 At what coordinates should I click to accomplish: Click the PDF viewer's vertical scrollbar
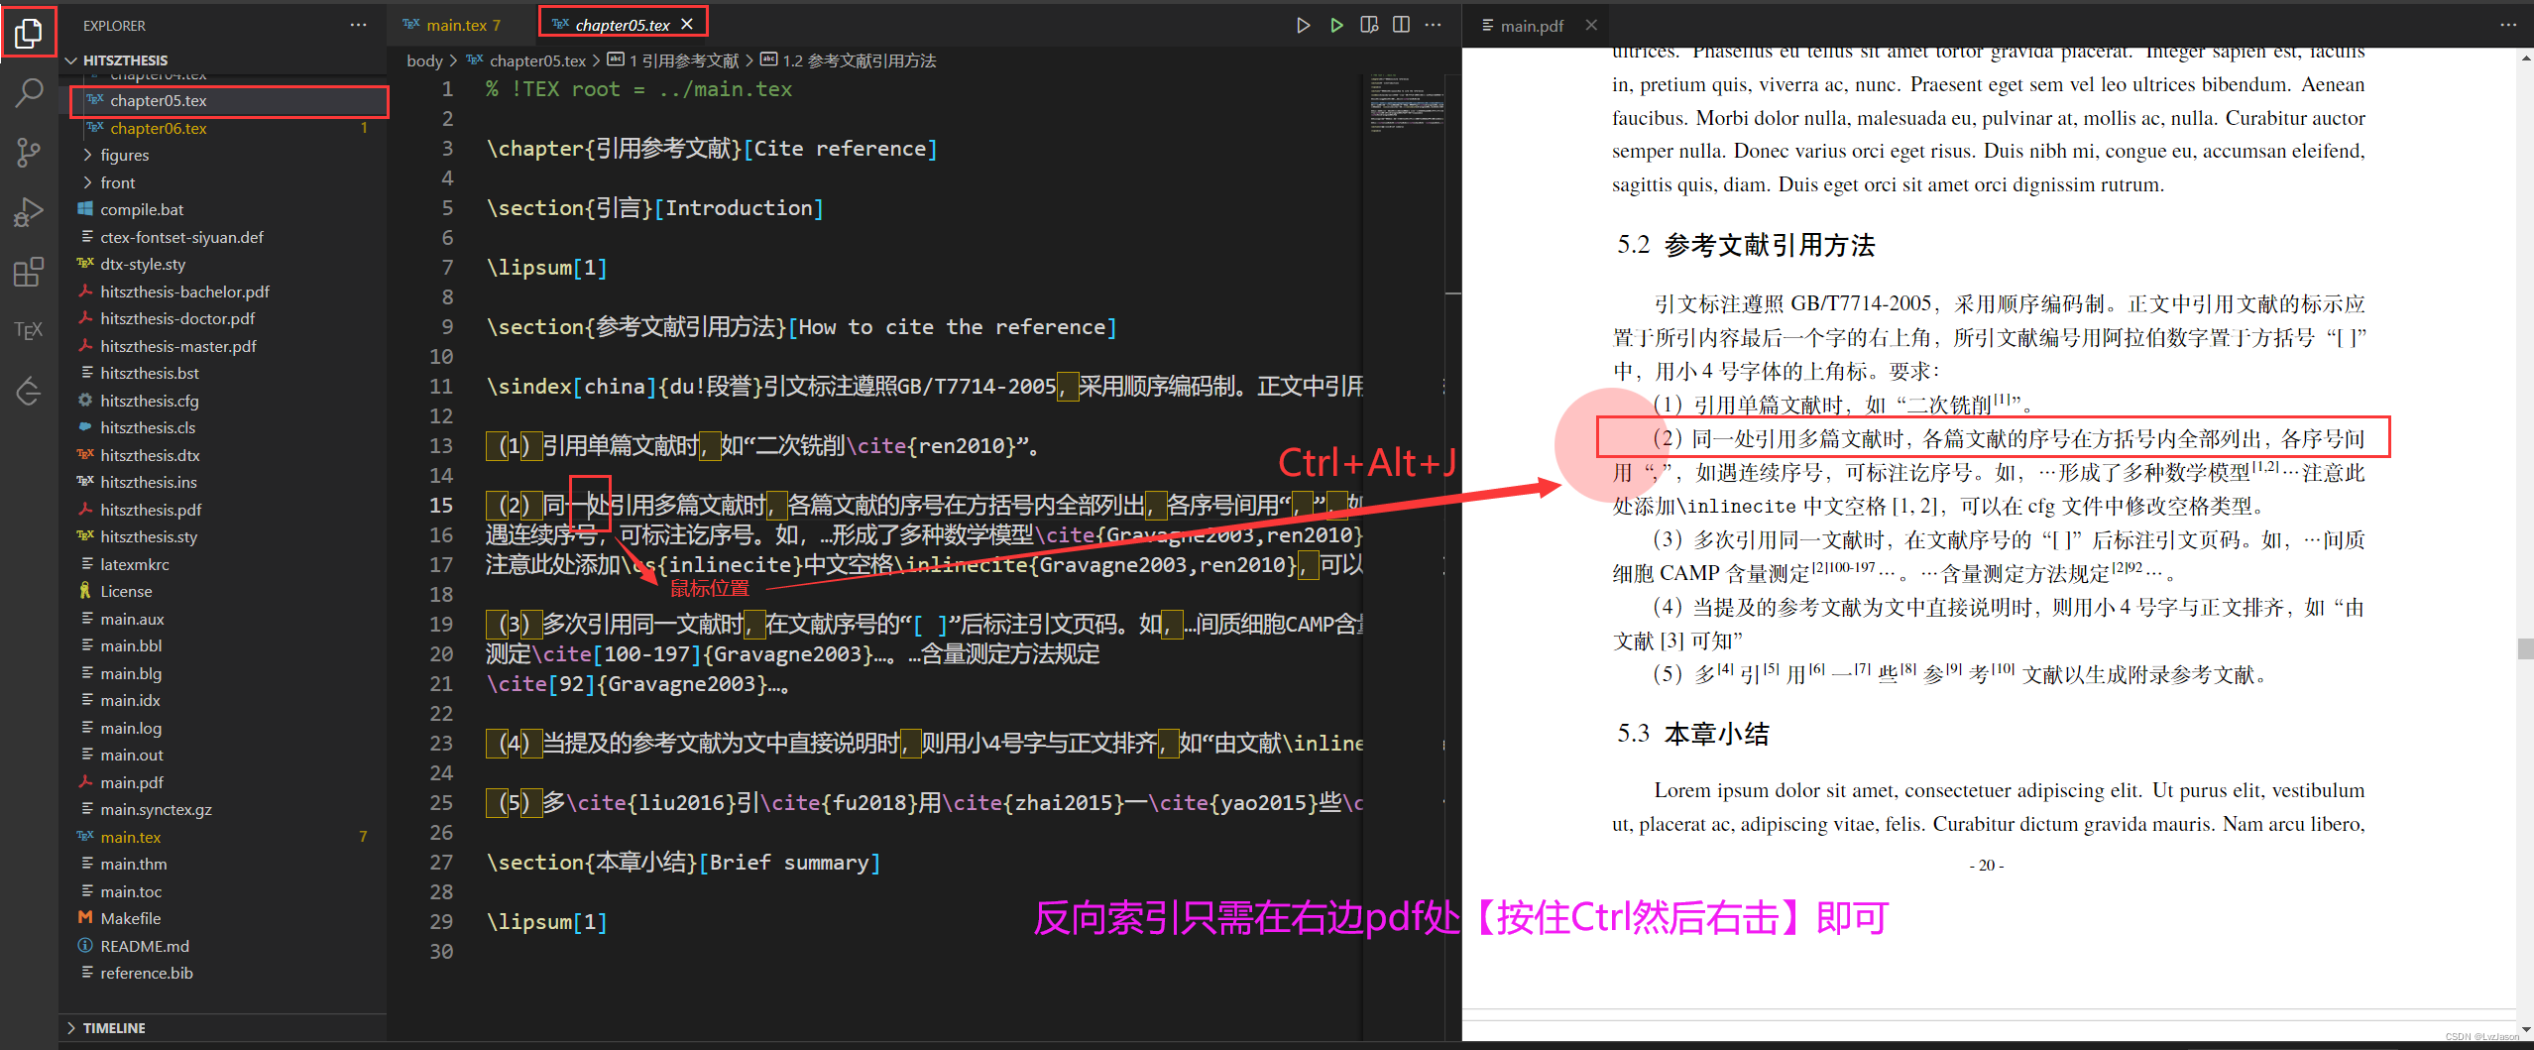tap(2524, 649)
